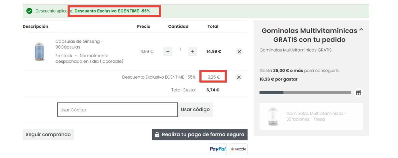
Task: Click the Descuento Exclusivo ECENTIME -55% banner text
Action: coord(112,11)
